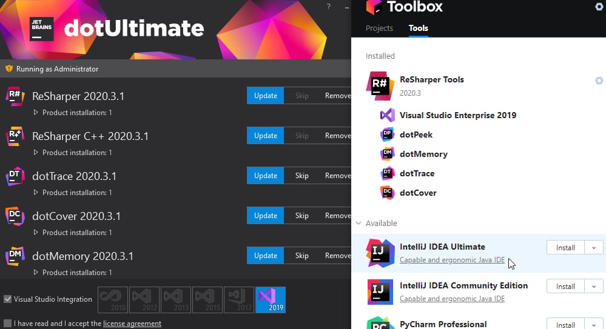Open IntelliJ IDEA Community install options dropdown
606x329 pixels.
(x=594, y=286)
